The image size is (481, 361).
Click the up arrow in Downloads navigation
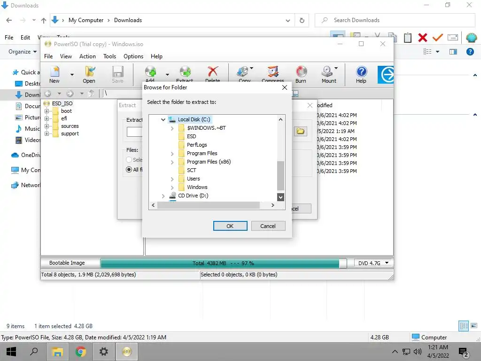(44, 20)
